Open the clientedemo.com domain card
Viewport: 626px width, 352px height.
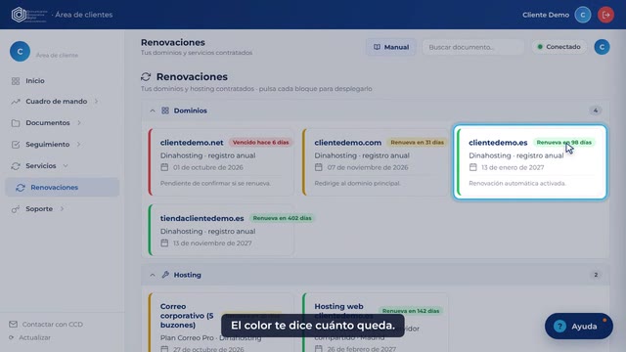(376, 162)
